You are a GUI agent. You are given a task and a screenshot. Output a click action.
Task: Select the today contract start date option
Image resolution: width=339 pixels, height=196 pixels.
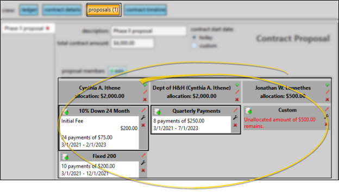click(x=194, y=38)
